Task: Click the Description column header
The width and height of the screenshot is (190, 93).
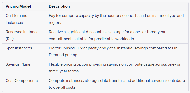Action: pyautogui.click(x=59, y=6)
